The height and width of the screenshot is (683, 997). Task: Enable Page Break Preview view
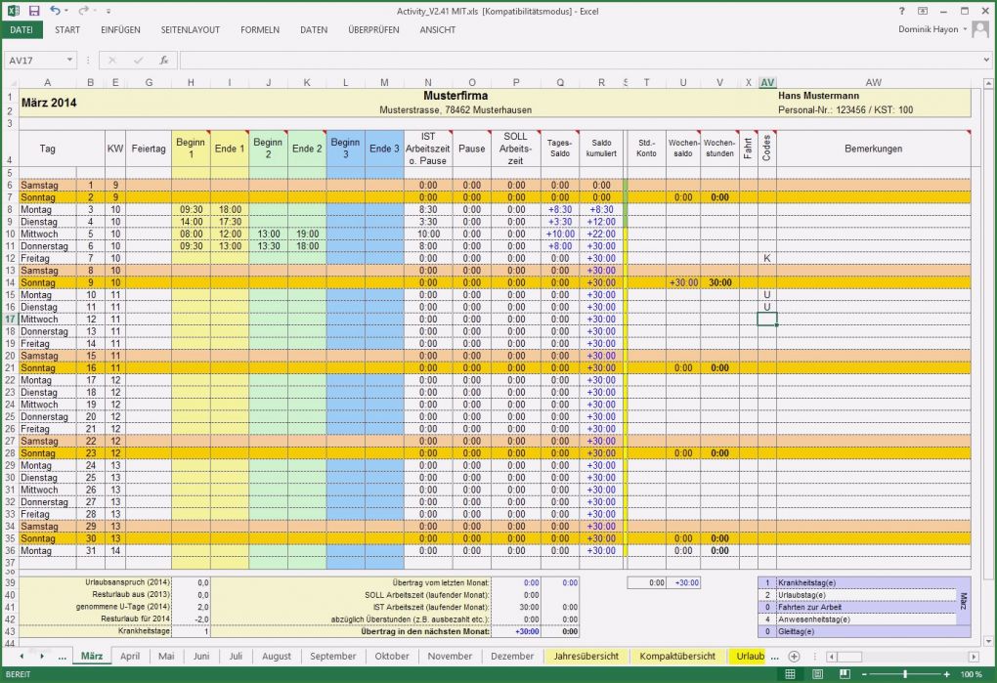(845, 674)
